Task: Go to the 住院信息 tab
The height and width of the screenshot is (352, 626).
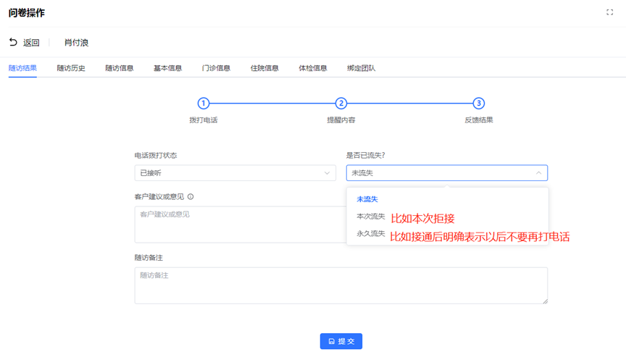Action: pyautogui.click(x=264, y=68)
